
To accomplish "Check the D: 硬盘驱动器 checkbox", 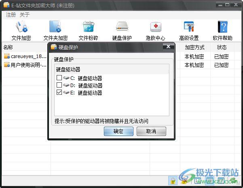I will [x=59, y=85].
